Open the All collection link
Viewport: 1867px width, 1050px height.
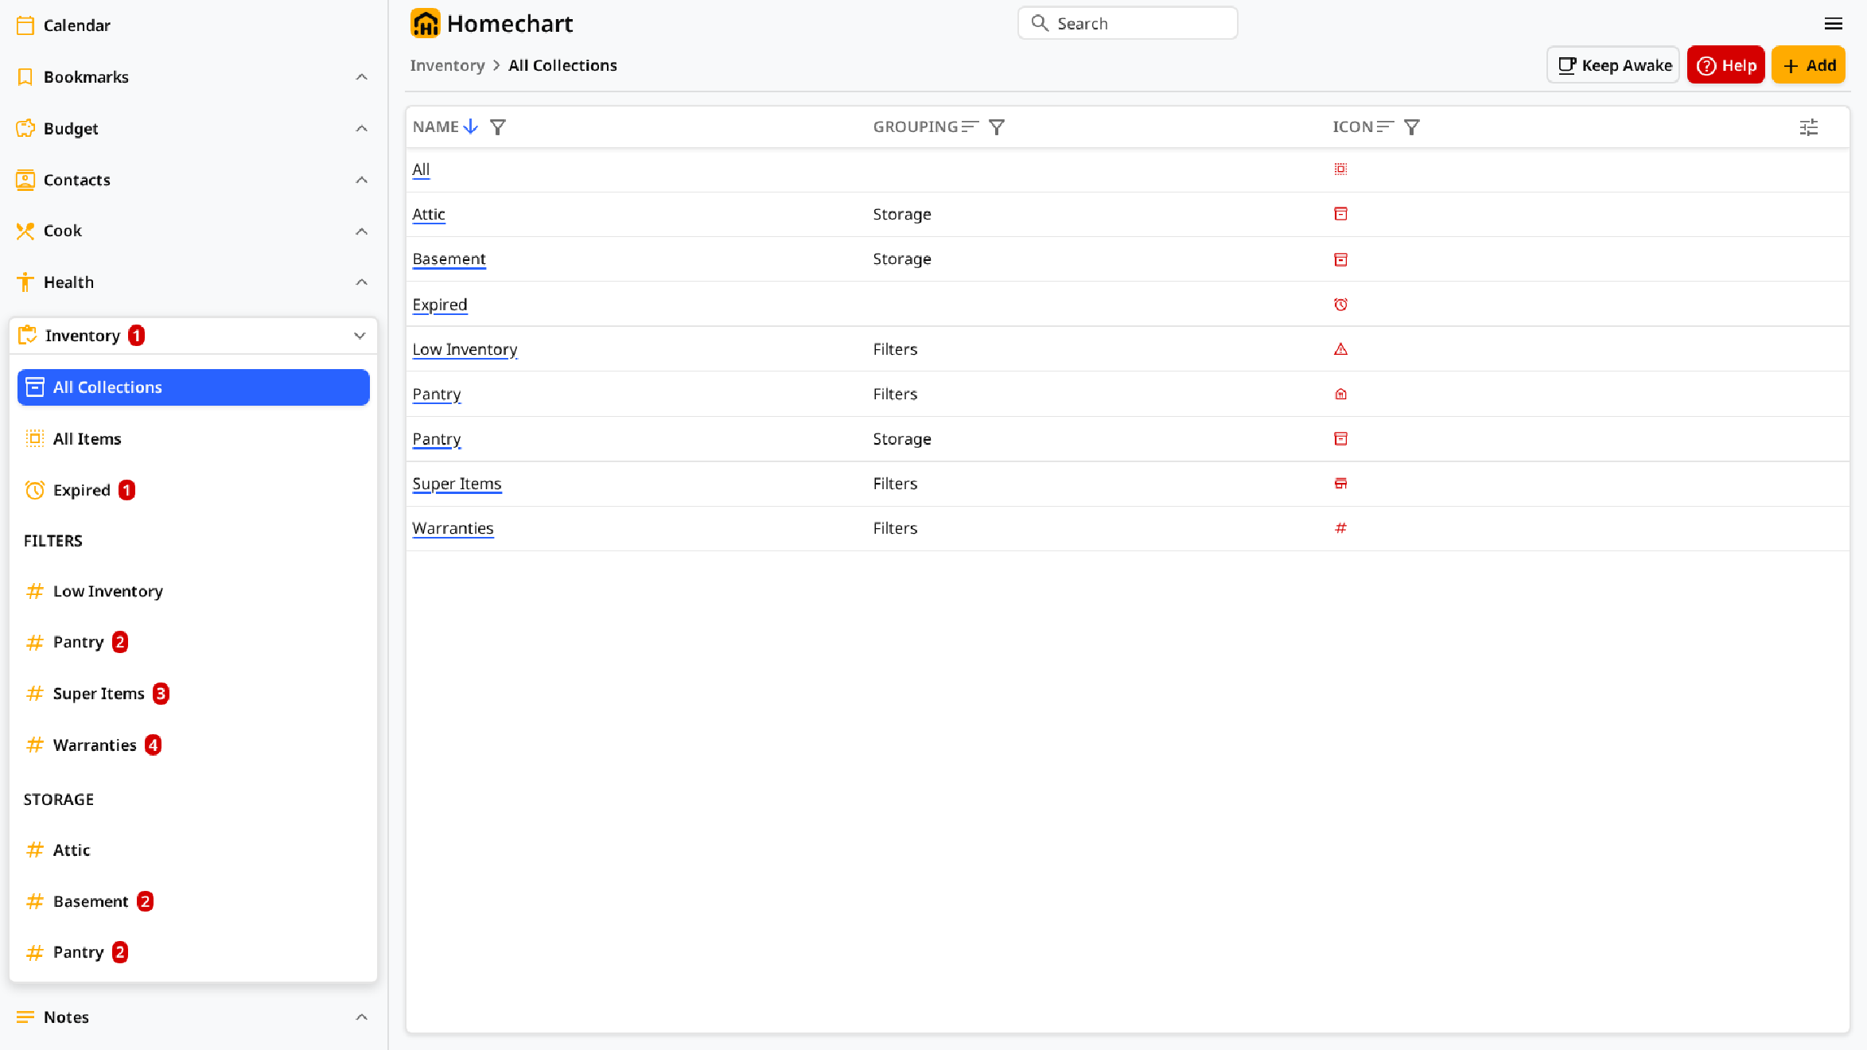(421, 169)
